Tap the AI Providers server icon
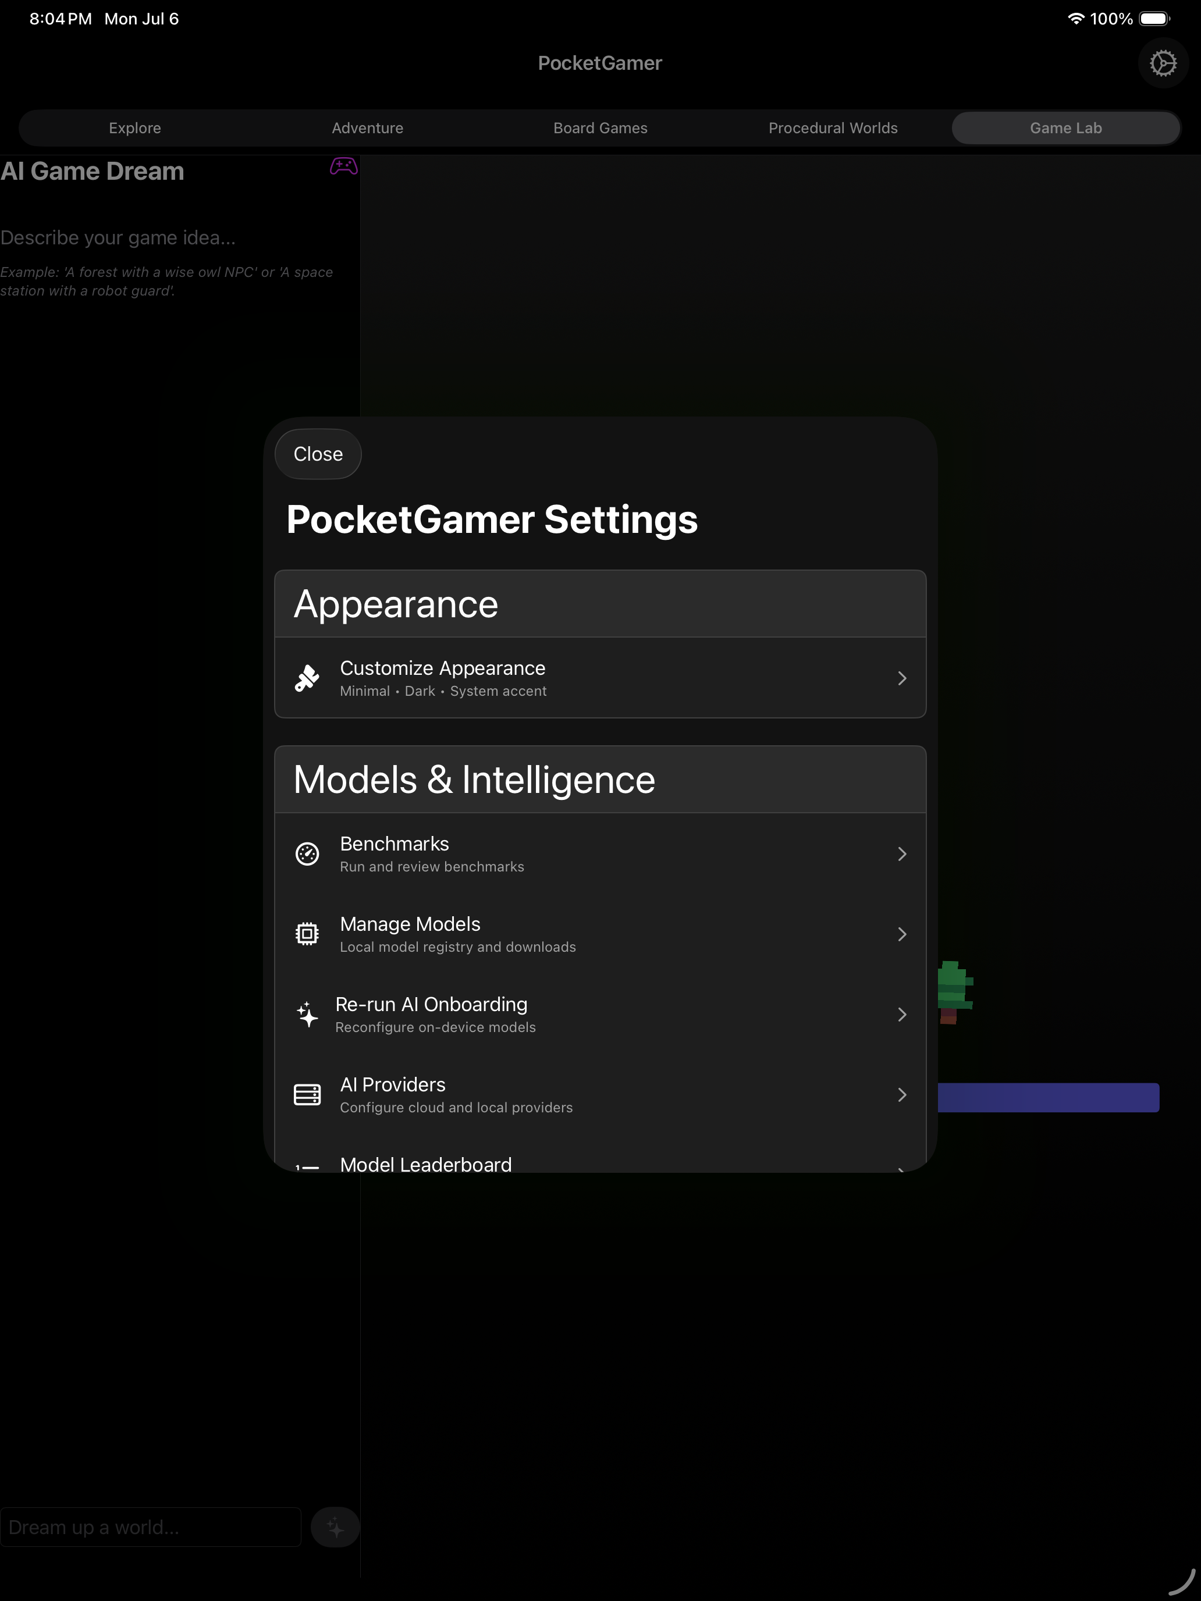 pyautogui.click(x=307, y=1094)
